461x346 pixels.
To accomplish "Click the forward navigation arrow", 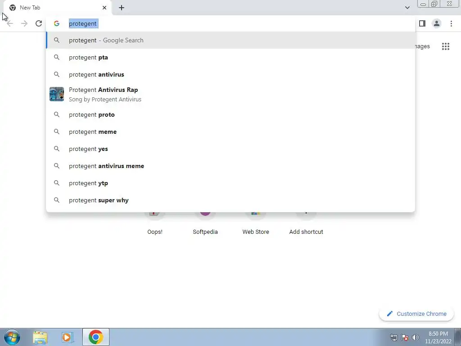I will coord(24,23).
